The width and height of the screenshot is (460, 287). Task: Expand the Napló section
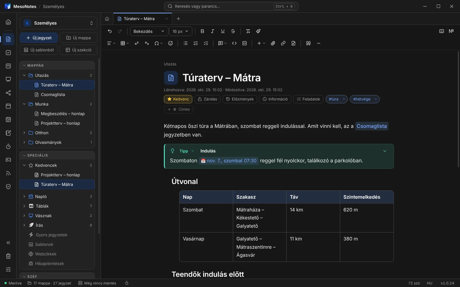[x=24, y=196]
